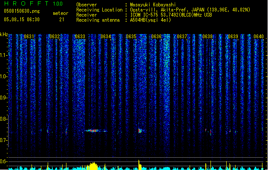
Task: Click the Observer label
Action: (x=86, y=5)
